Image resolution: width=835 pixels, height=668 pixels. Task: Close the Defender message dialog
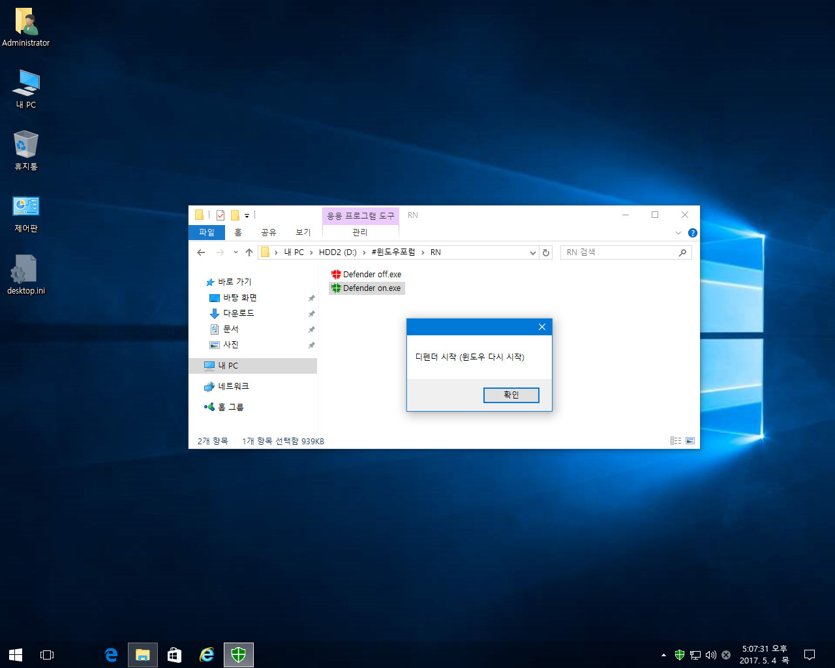tap(542, 327)
